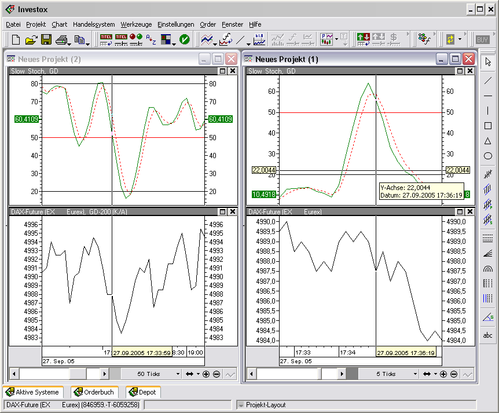
Task: Select the triangle drawing tool
Action: click(x=487, y=141)
